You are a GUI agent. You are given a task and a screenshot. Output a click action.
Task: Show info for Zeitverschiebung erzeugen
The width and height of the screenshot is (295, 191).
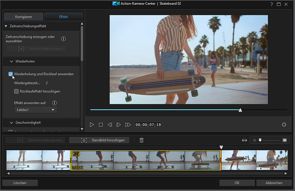64,39
